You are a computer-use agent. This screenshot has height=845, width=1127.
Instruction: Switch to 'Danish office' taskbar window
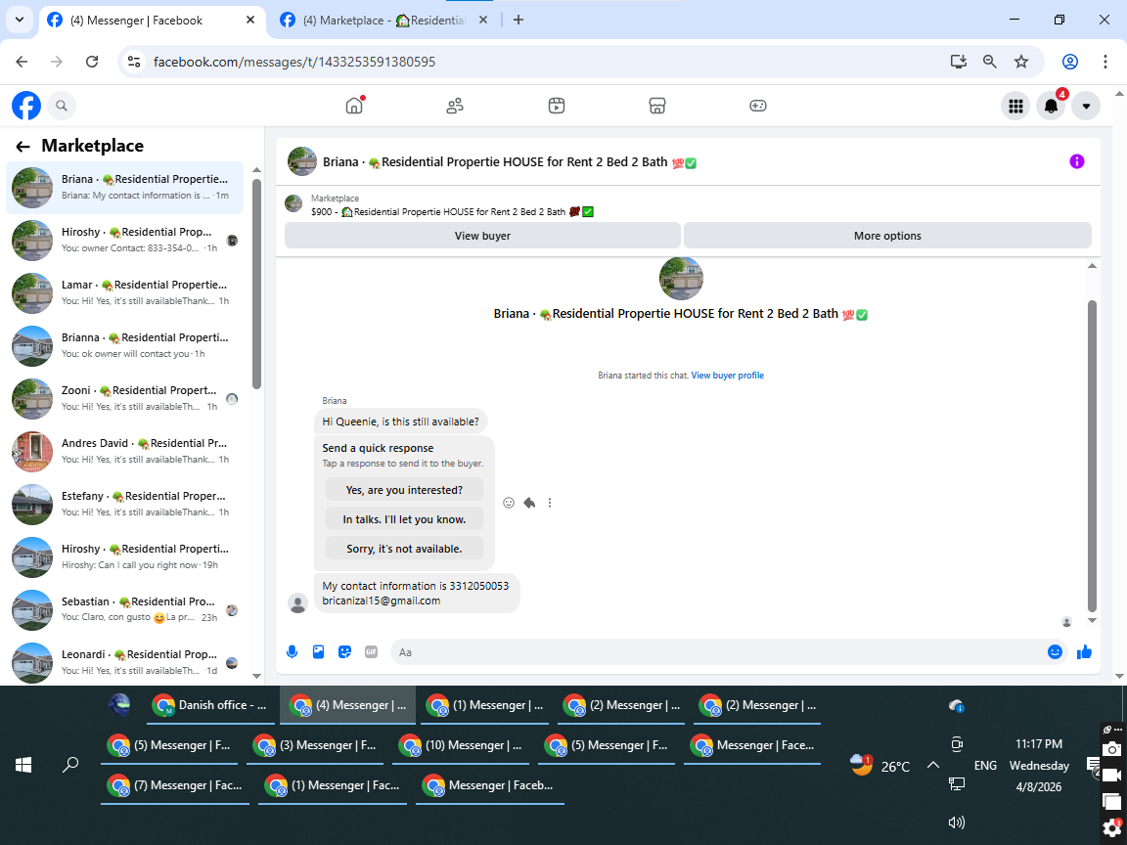211,705
